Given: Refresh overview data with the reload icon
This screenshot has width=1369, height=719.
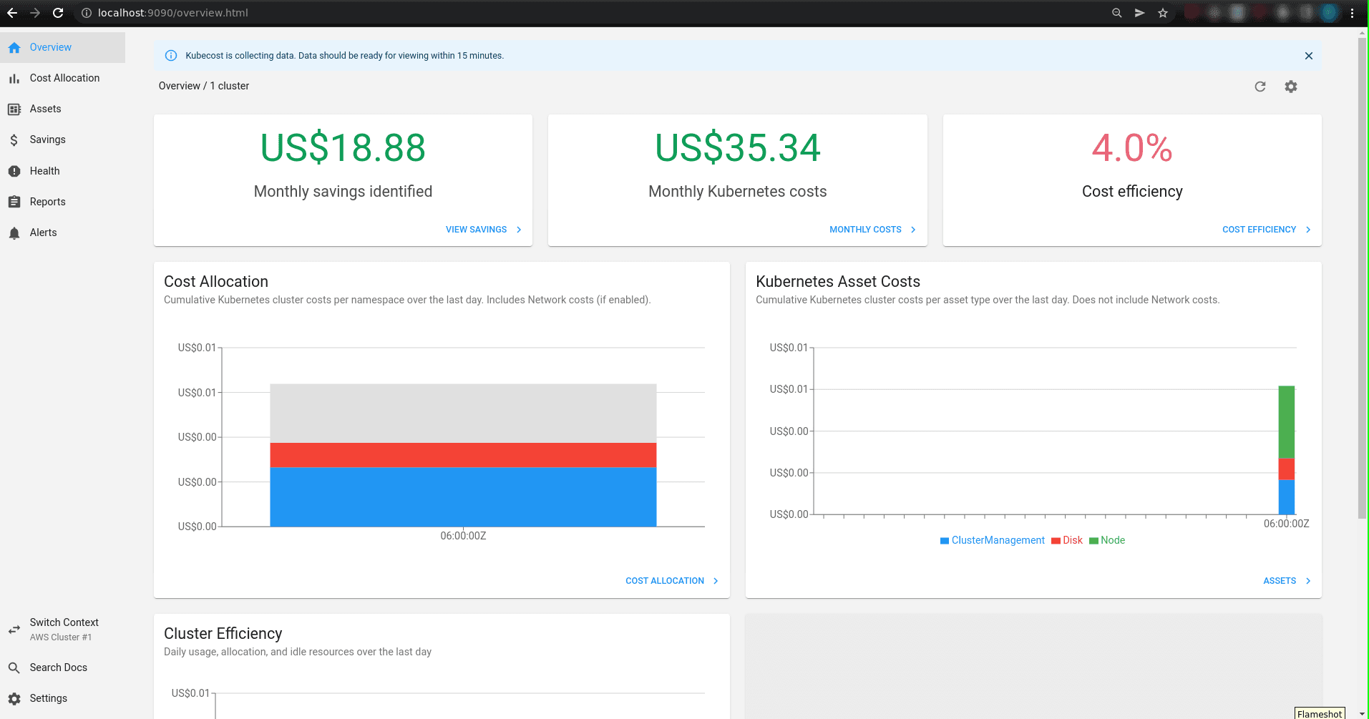Looking at the screenshot, I should 1260,87.
